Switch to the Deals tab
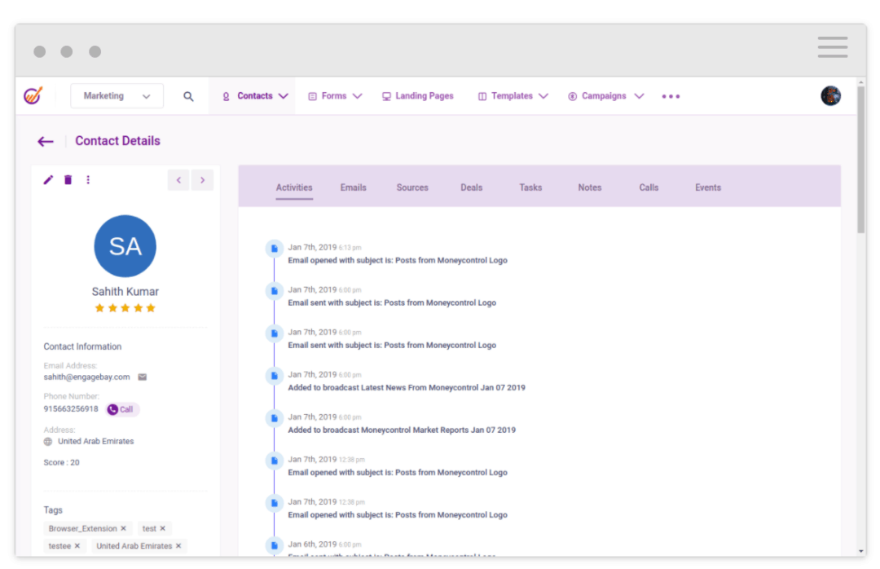This screenshot has width=880, height=569. click(471, 187)
